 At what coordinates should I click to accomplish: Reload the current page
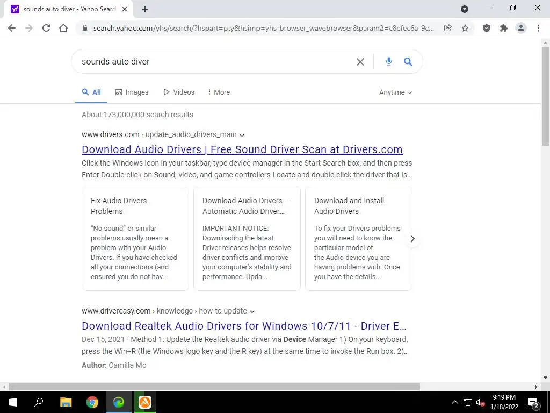(46, 28)
